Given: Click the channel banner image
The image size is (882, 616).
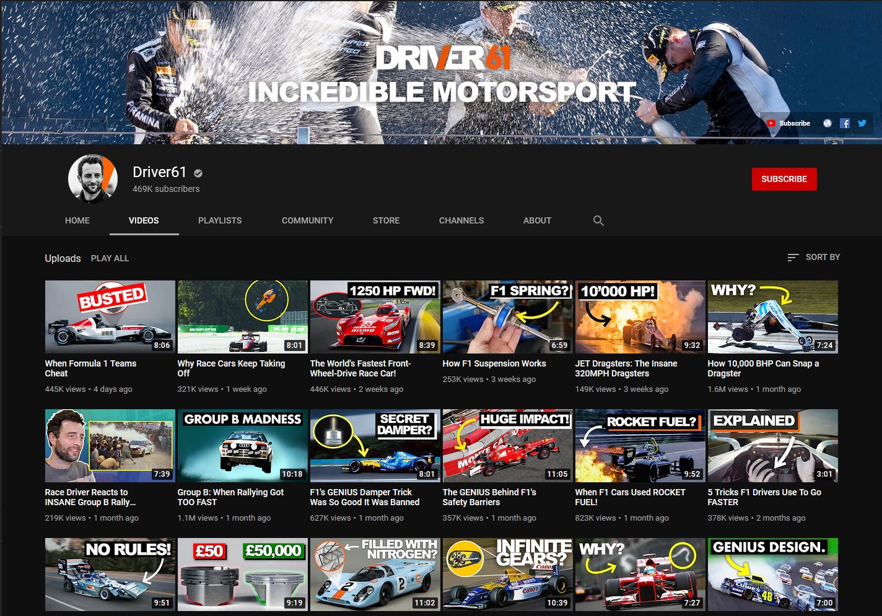Looking at the screenshot, I should [x=441, y=72].
